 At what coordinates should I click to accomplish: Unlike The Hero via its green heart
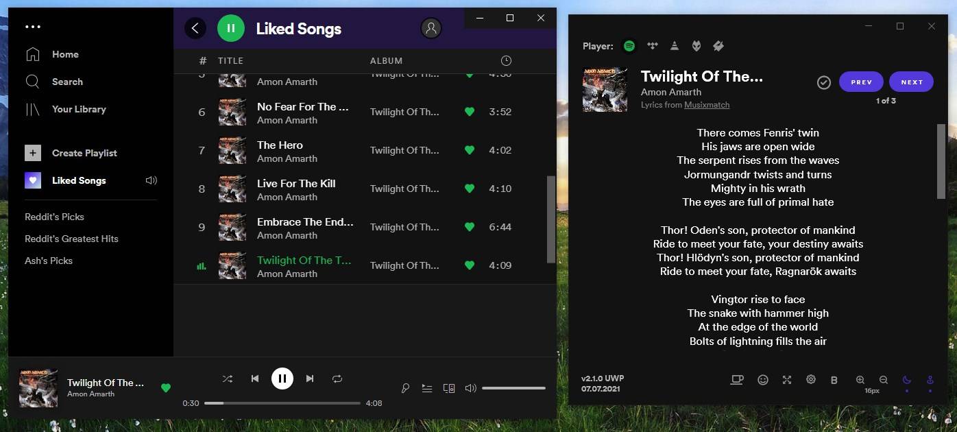470,150
